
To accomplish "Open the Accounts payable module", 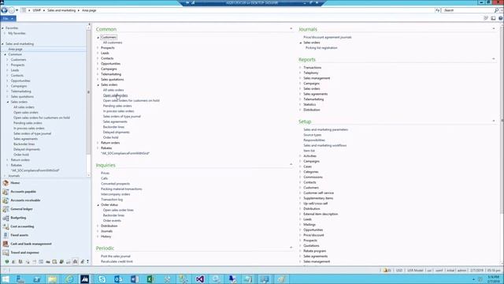I will tap(23, 192).
